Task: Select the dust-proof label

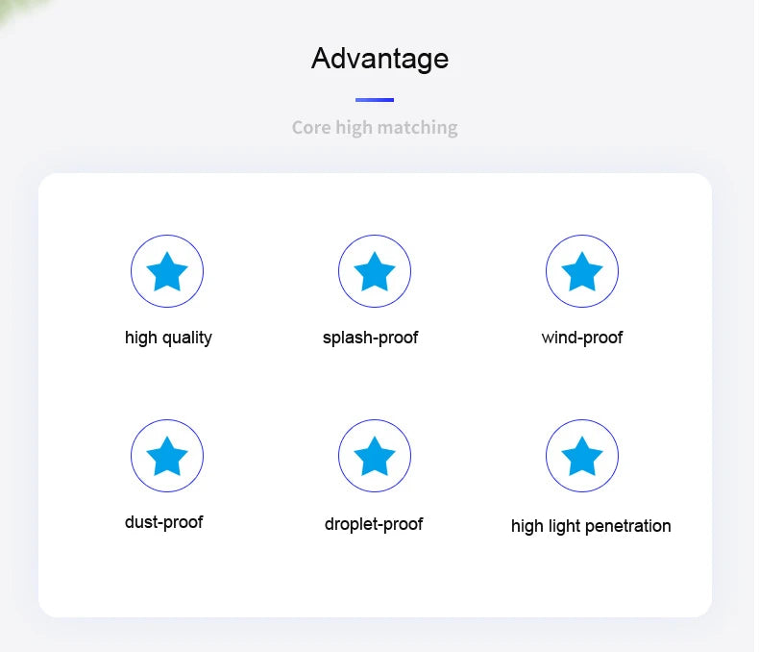Action: 163,522
